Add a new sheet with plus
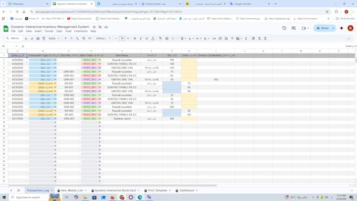The width and height of the screenshot is (357, 201). pos(11,191)
